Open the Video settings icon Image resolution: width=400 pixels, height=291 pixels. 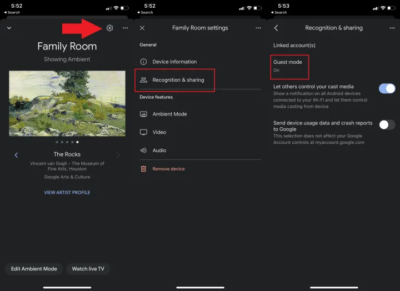pos(143,132)
